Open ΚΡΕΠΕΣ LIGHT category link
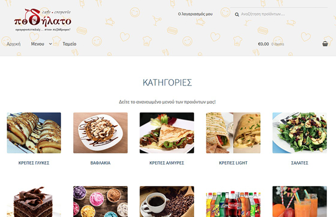 tap(233, 163)
